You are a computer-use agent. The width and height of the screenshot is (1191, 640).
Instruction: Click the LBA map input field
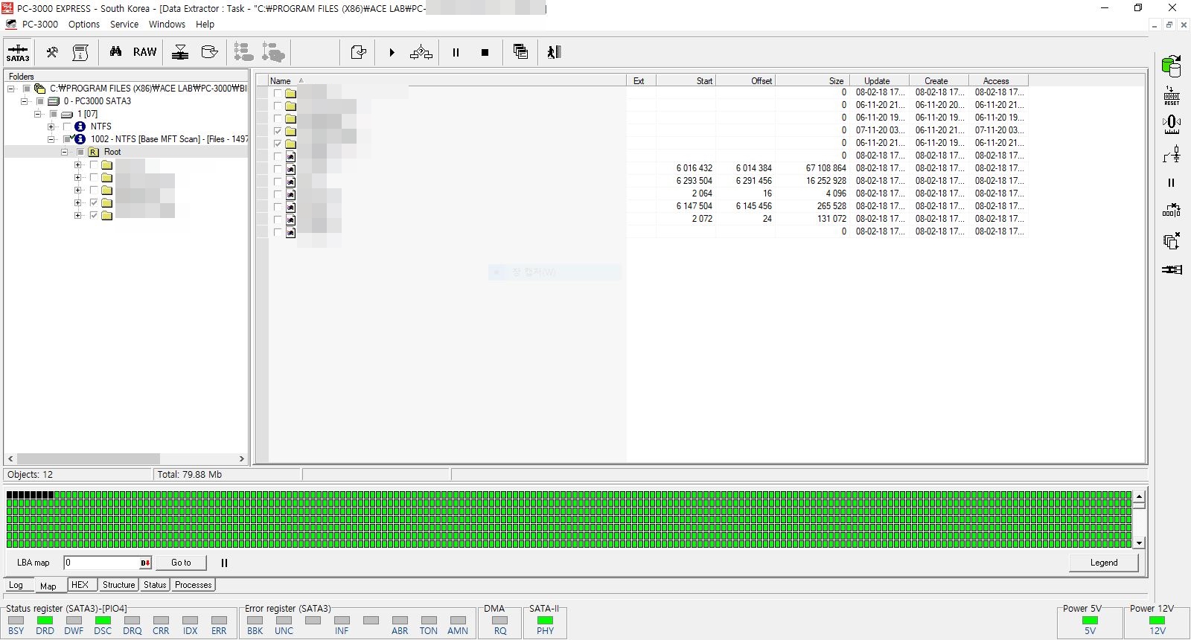[x=102, y=563]
